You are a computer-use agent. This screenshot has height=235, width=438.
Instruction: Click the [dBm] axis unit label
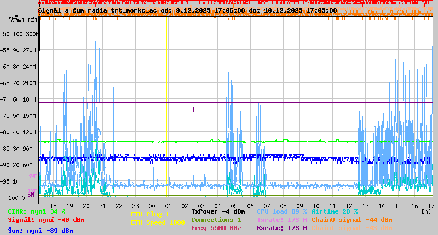[18, 20]
